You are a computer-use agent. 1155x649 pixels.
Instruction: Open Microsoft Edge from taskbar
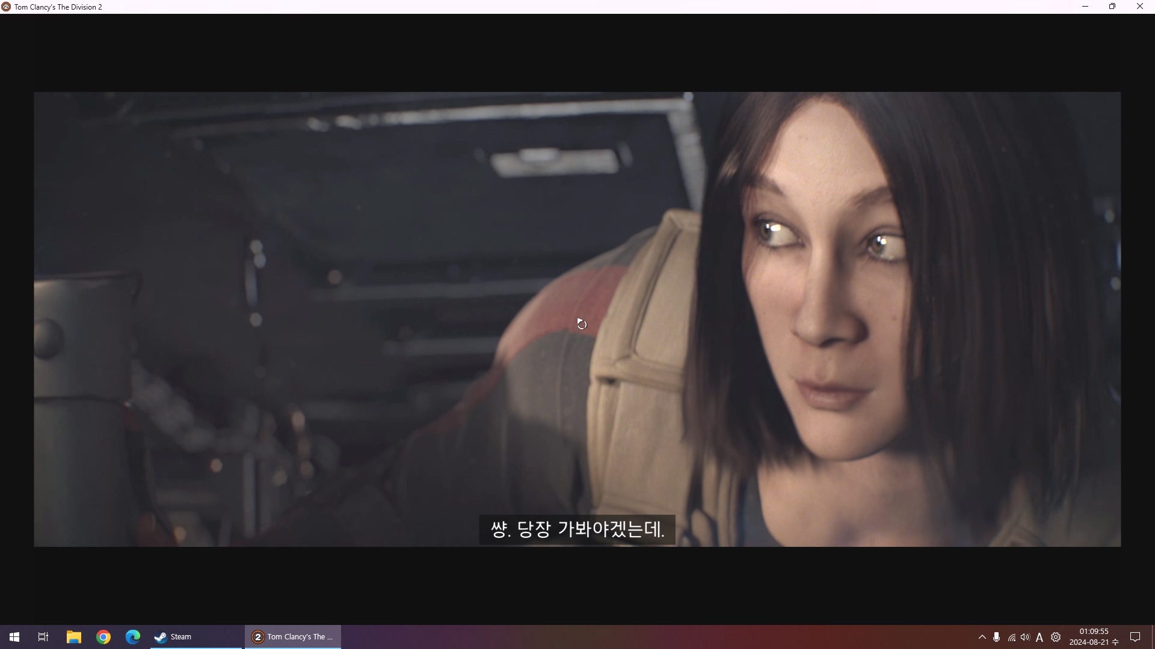132,637
